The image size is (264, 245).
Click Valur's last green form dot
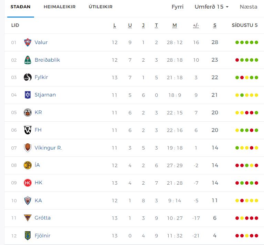point(256,42)
